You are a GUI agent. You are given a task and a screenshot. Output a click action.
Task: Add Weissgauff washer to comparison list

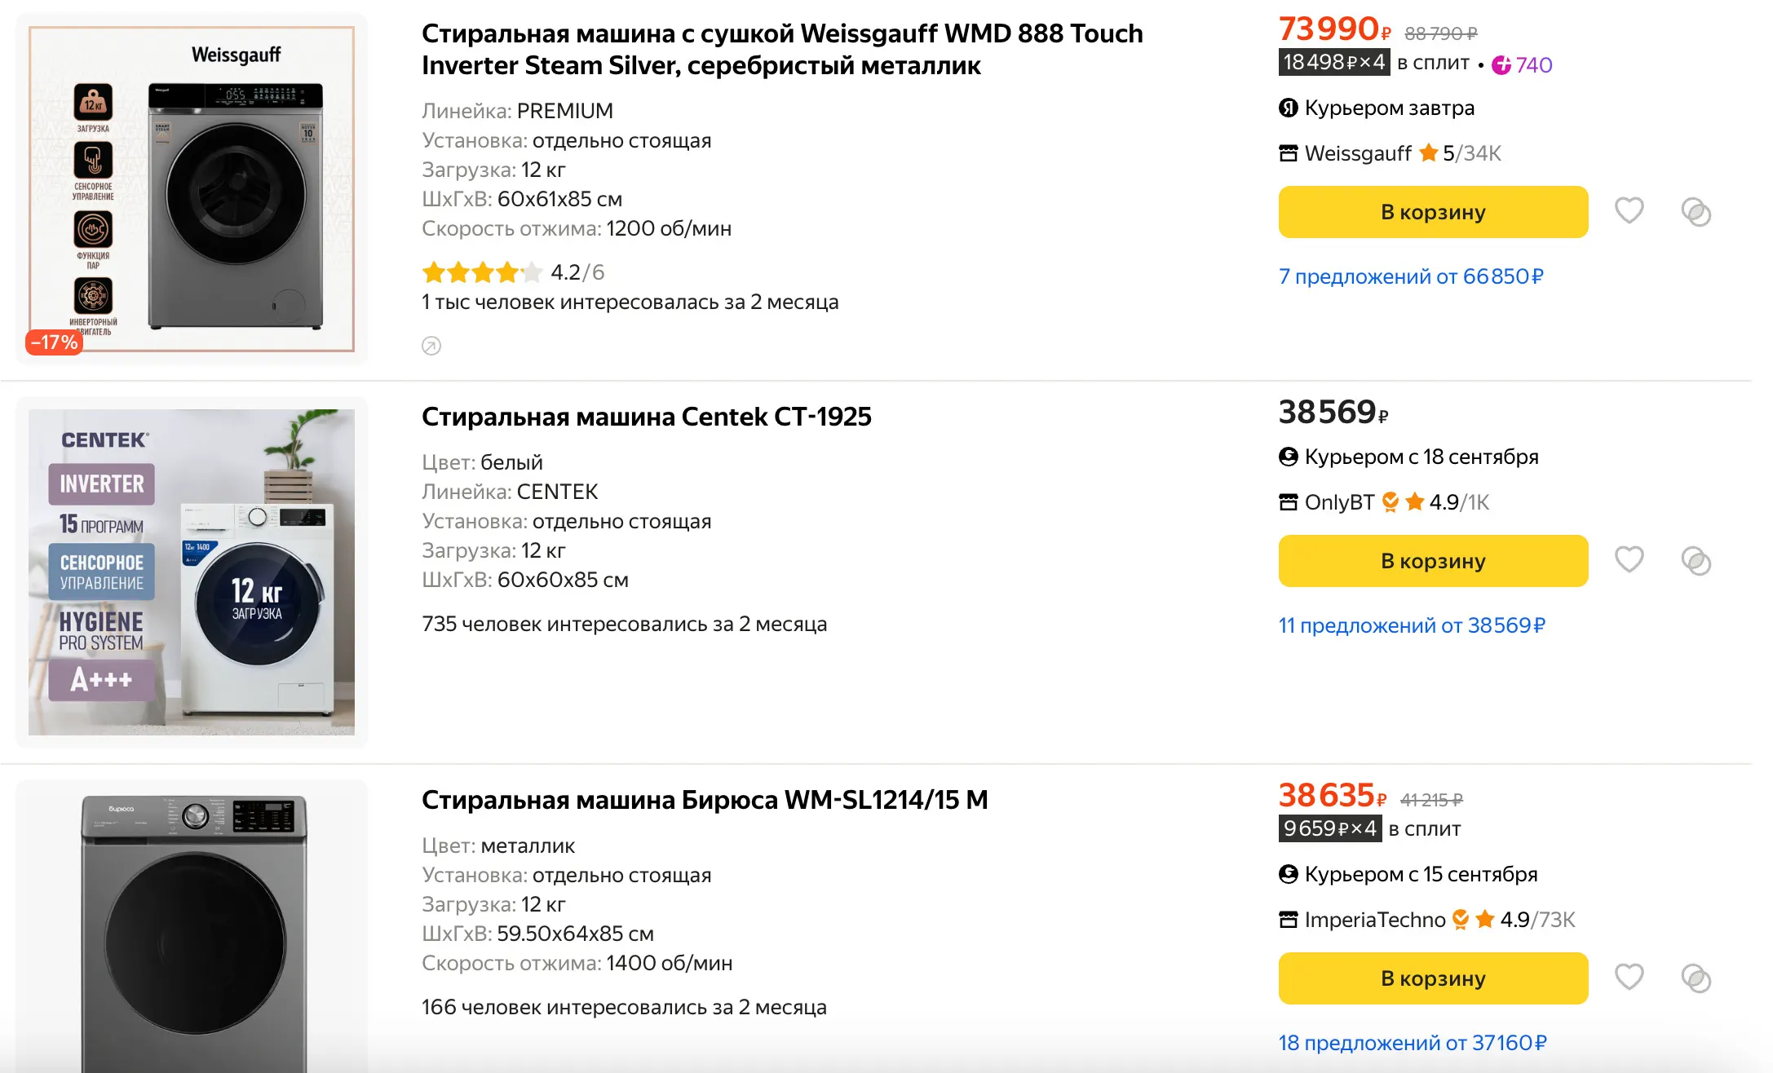(x=1696, y=212)
